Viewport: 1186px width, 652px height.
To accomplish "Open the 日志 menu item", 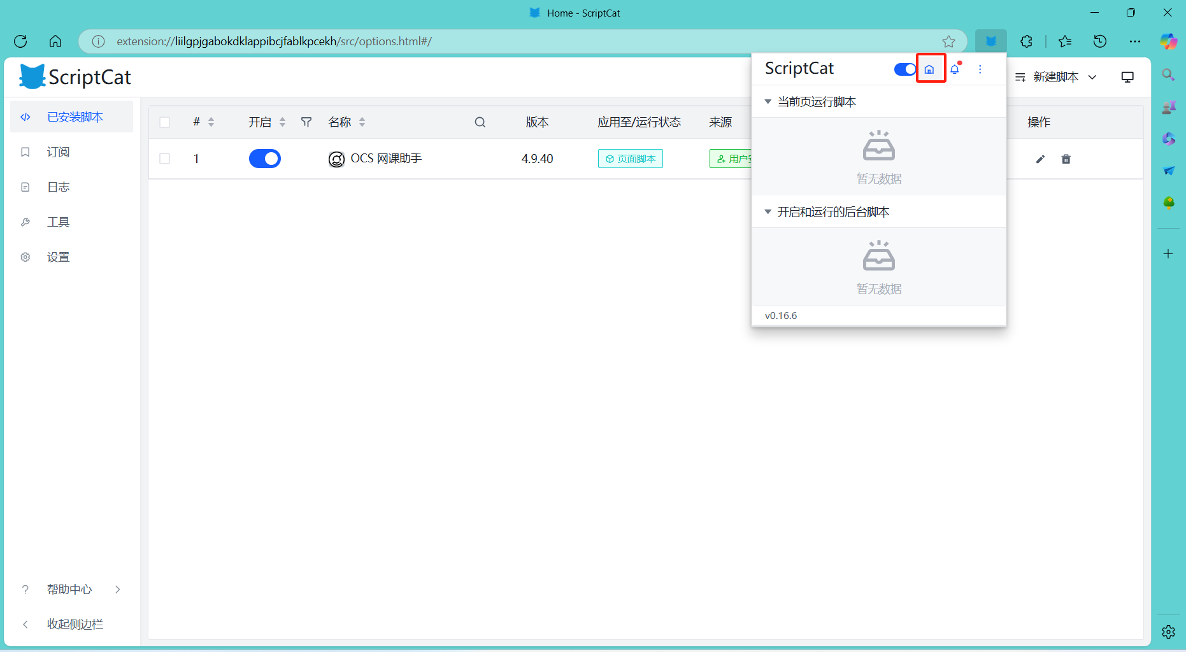I will pyautogui.click(x=71, y=187).
